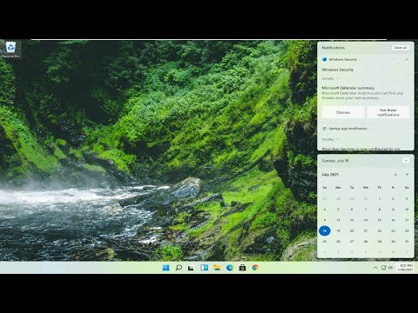Open the Recycle Bin desktop icon
Image resolution: width=418 pixels, height=313 pixels.
[10, 50]
